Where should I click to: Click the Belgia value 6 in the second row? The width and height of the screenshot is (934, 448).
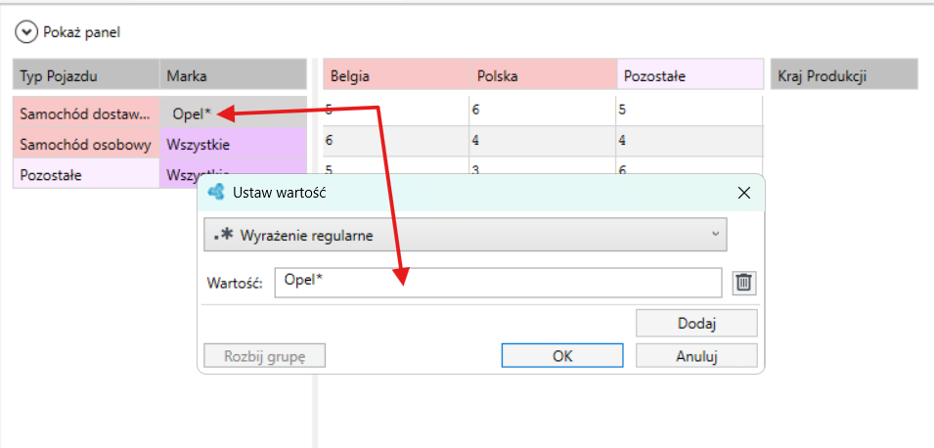(396, 141)
